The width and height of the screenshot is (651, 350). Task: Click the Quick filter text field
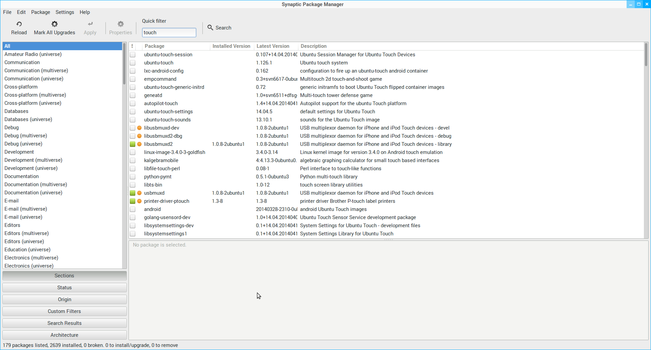pyautogui.click(x=169, y=33)
